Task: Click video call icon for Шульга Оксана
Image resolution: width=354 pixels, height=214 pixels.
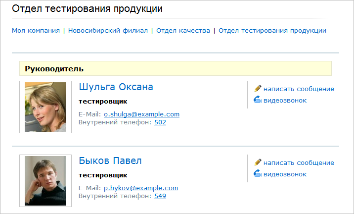Action: [257, 100]
